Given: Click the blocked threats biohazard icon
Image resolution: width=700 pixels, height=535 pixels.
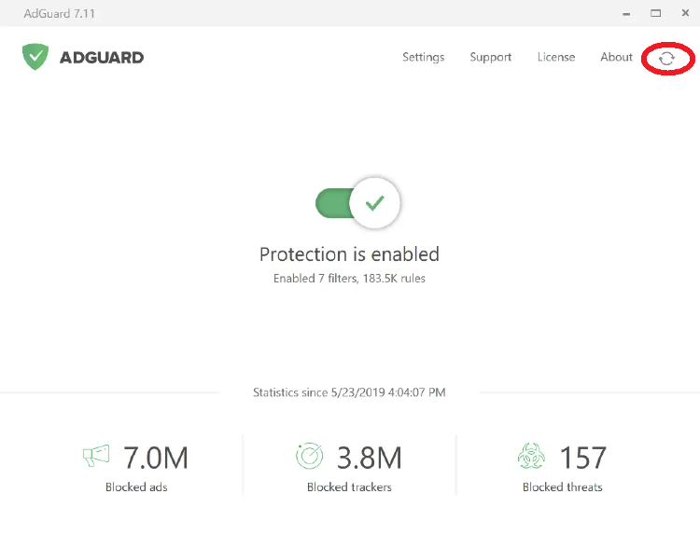Looking at the screenshot, I should [531, 456].
